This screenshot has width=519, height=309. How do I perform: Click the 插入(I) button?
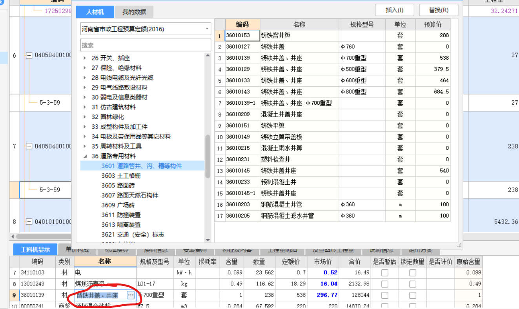click(x=395, y=10)
